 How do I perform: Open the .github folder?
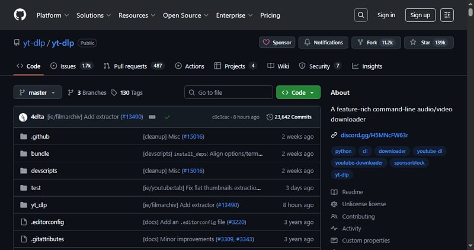click(x=40, y=136)
